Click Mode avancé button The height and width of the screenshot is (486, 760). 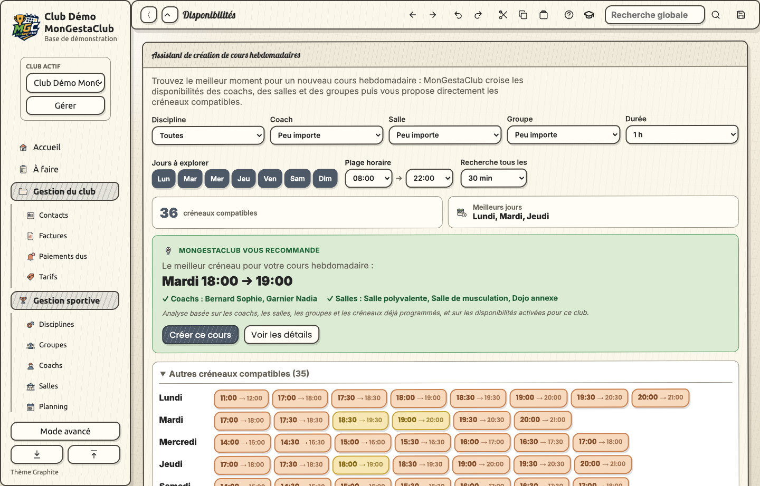65,431
